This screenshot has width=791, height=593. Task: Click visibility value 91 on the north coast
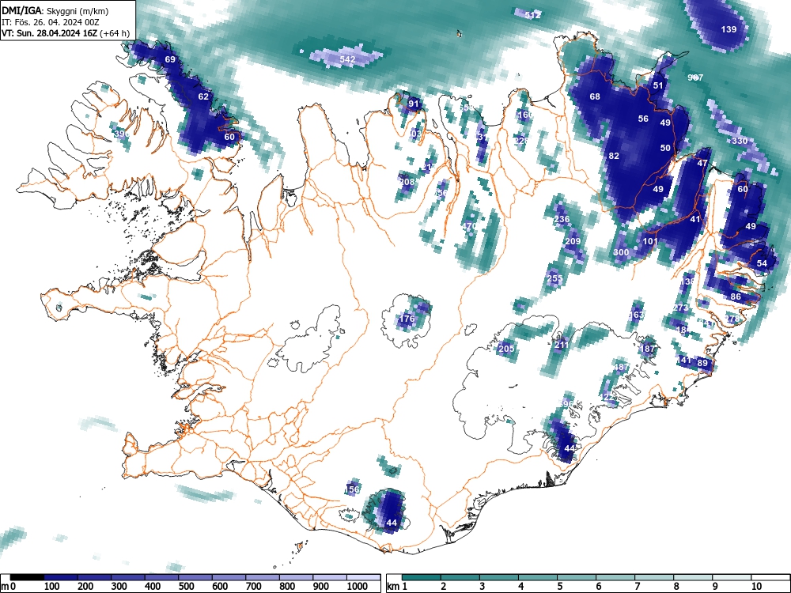tap(414, 104)
